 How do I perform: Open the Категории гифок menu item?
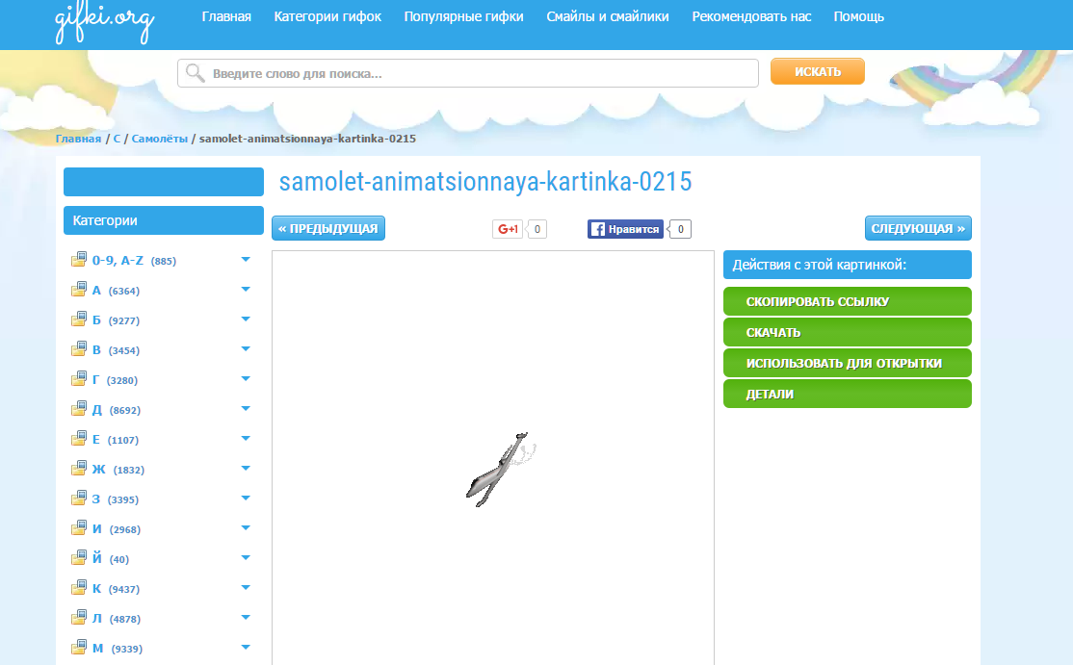[327, 16]
